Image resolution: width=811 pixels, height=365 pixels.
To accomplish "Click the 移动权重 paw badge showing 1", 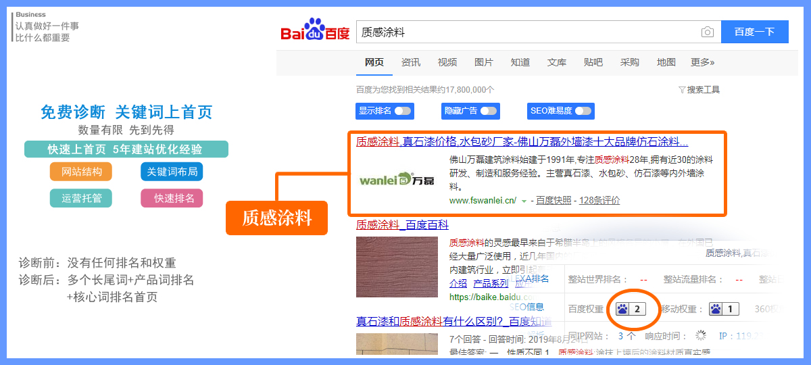I will point(723,309).
